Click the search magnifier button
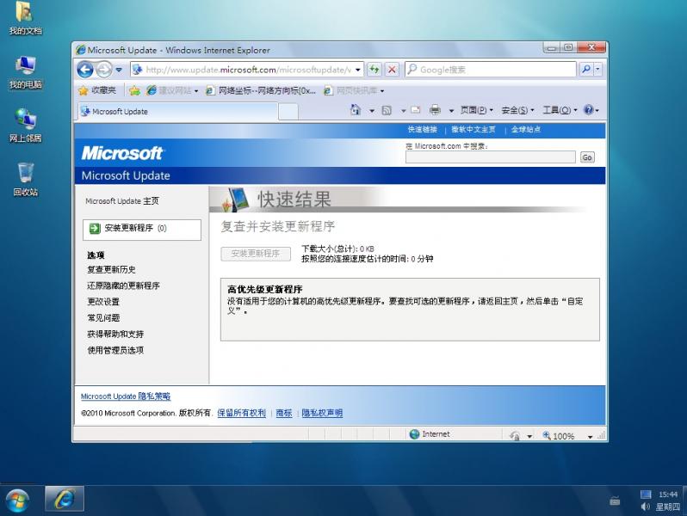Viewport: 687px width, 516px height. coord(586,70)
